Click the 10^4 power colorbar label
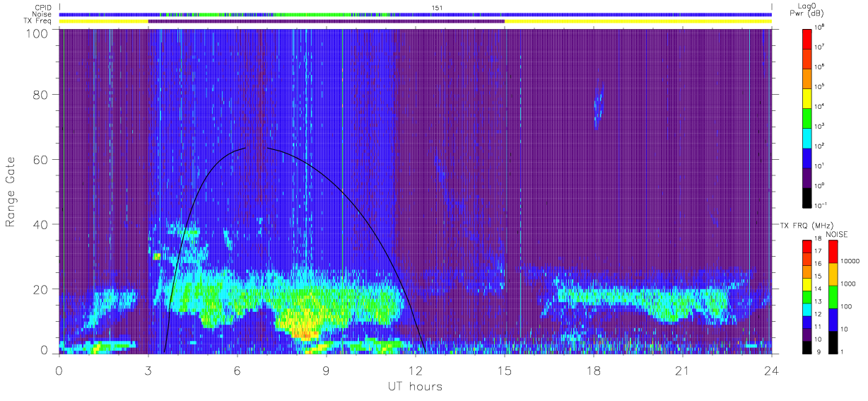 click(820, 106)
